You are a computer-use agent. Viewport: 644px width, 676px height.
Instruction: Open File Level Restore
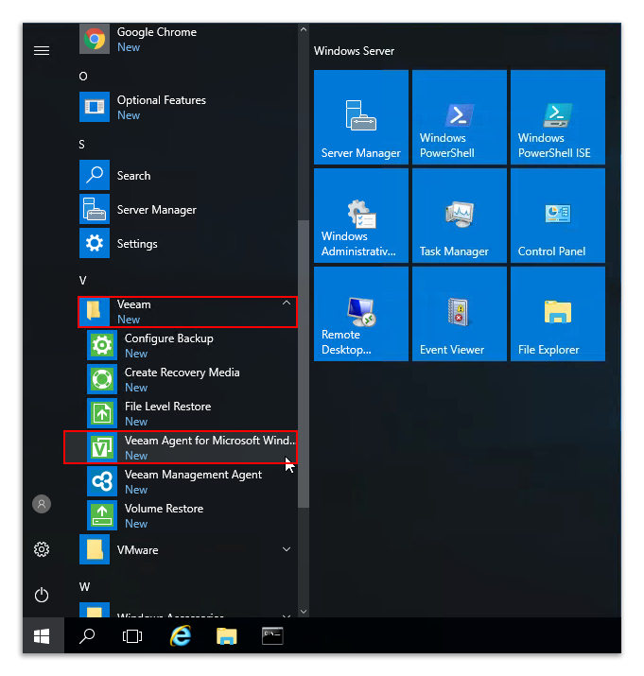click(x=167, y=413)
